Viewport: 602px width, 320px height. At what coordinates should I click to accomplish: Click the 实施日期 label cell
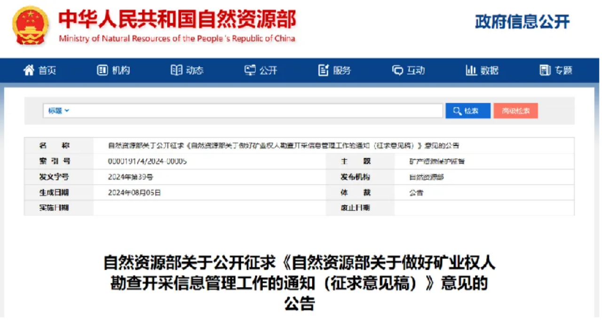[59, 208]
